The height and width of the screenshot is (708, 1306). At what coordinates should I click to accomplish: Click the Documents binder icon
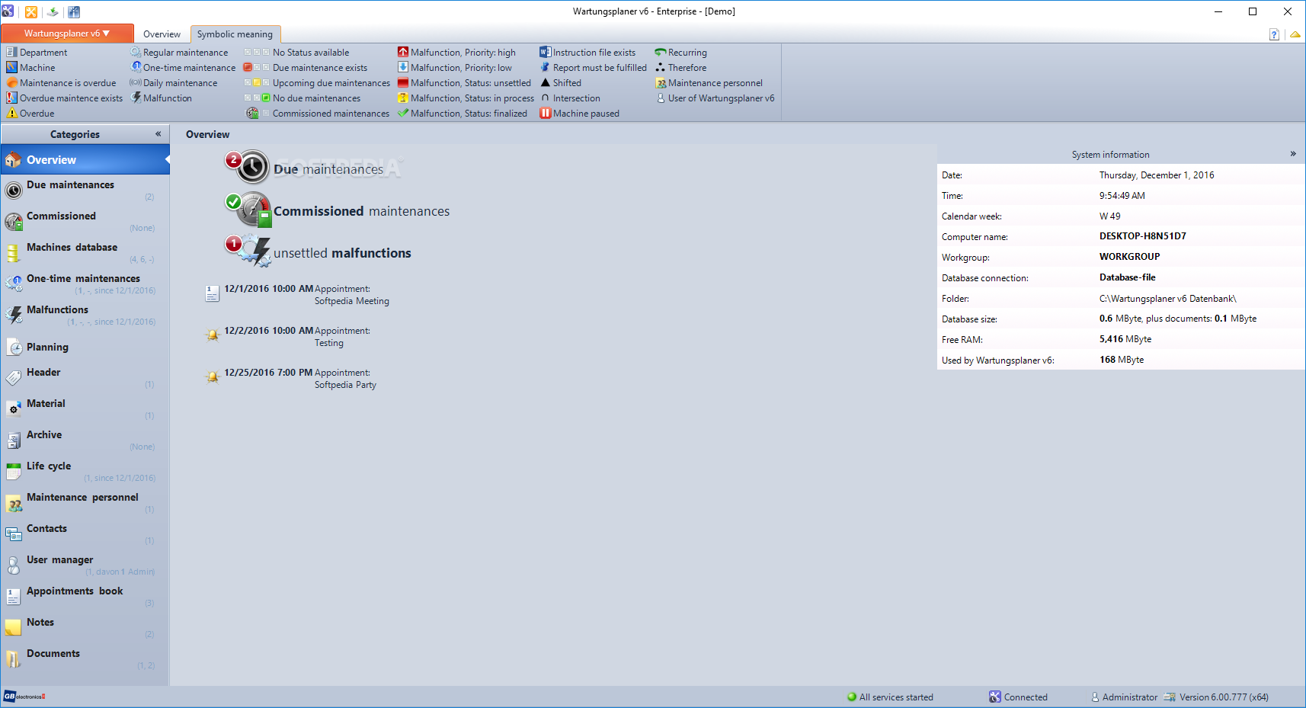tap(14, 658)
